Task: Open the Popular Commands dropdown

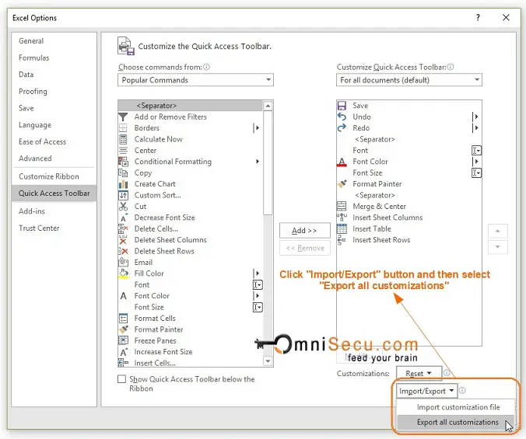Action: (x=195, y=80)
